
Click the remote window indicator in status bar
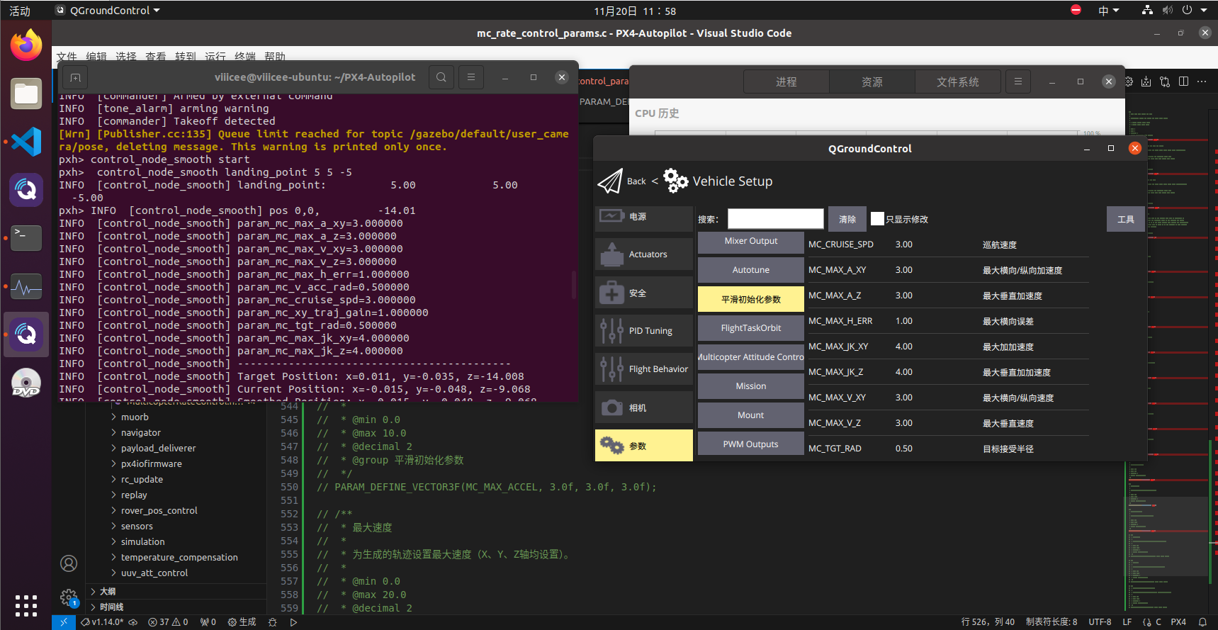coord(64,622)
